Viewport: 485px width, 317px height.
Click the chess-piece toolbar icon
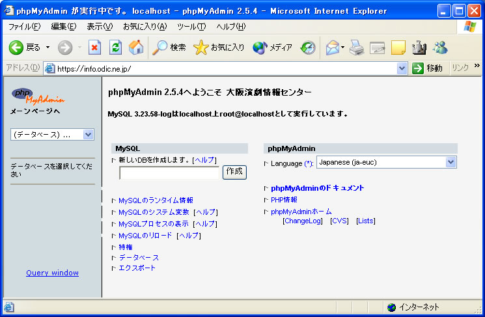[419, 48]
